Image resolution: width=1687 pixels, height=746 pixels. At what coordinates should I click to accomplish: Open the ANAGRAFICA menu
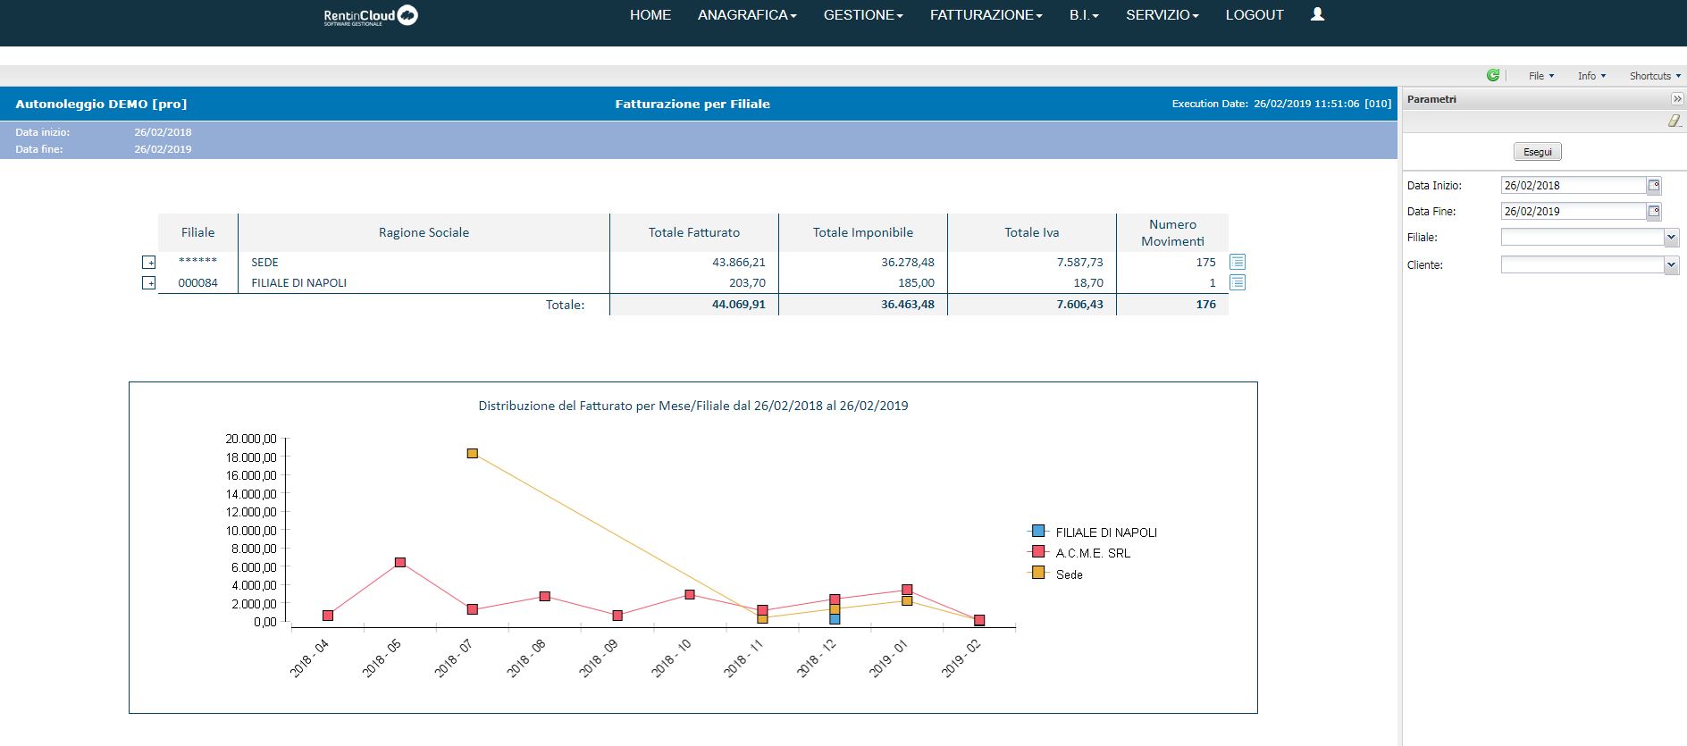pyautogui.click(x=747, y=15)
